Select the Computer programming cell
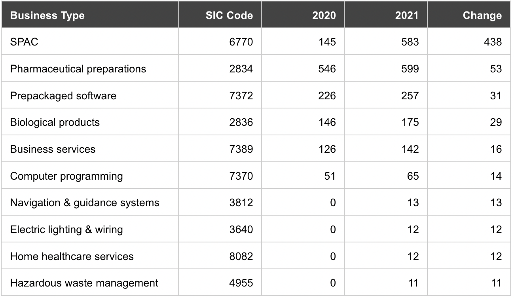The height and width of the screenshot is (298, 514). (66, 176)
